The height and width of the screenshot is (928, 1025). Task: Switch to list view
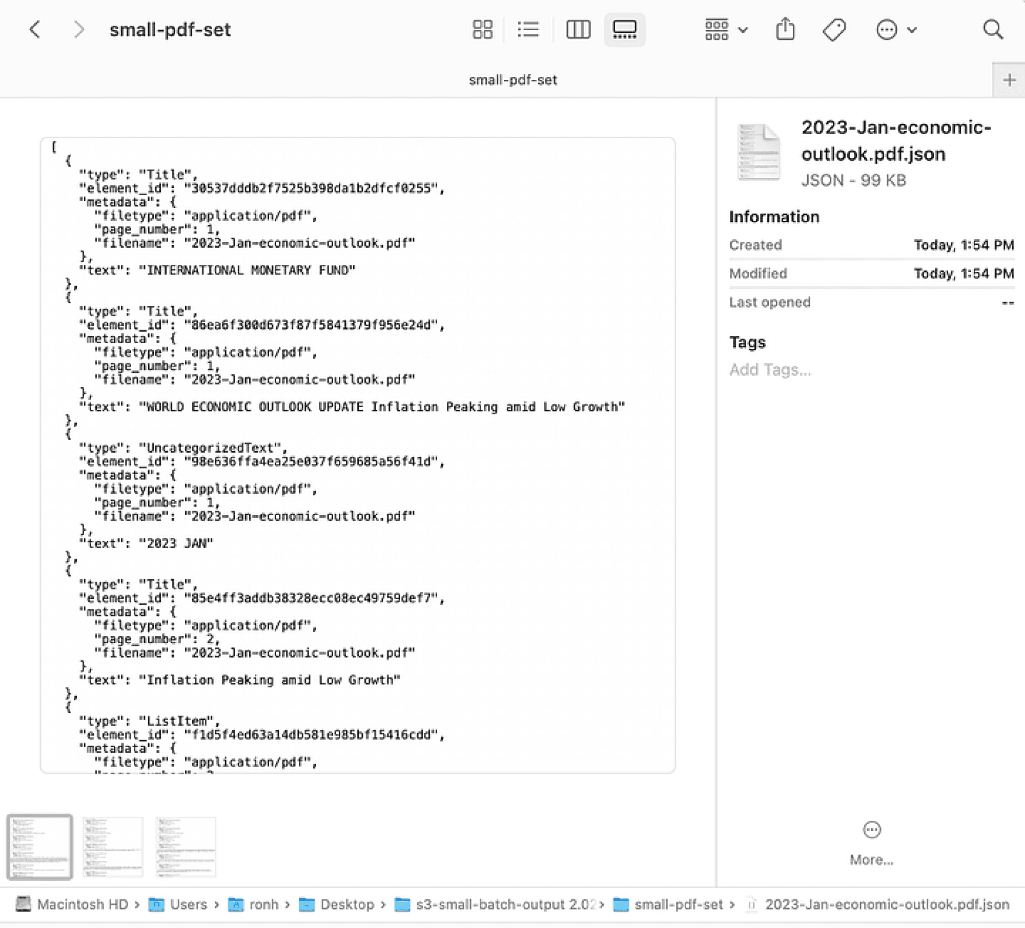[x=528, y=30]
